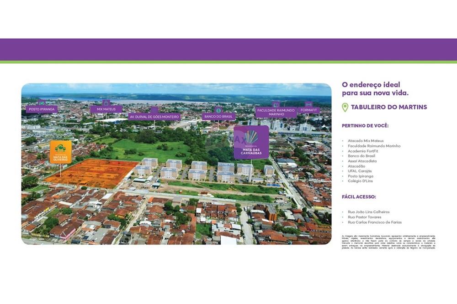Select the Banco do Brasil pin icon
This screenshot has width=457, height=304.
[218, 111]
